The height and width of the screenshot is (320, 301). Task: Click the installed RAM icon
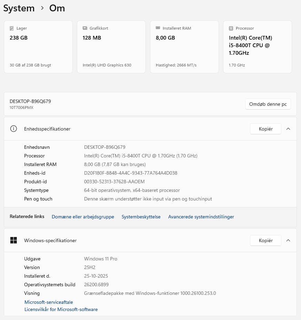[x=158, y=28]
